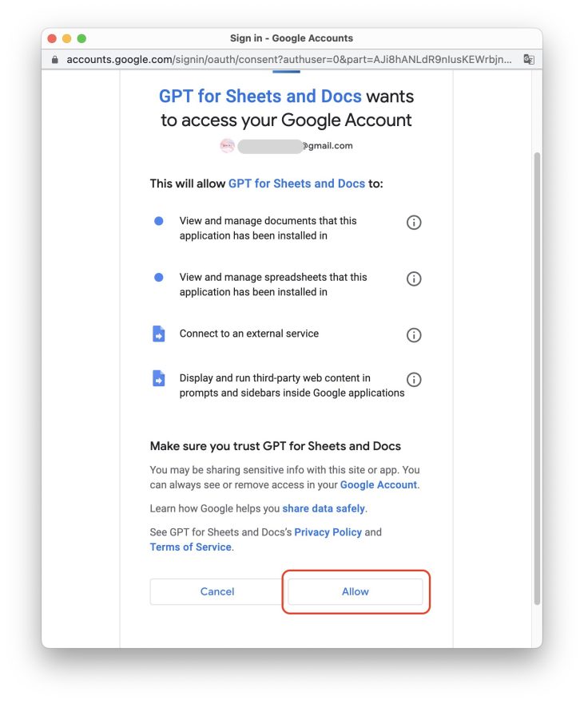Image resolution: width=584 pixels, height=703 pixels.
Task: Click the file icon for web content permission
Action: click(157, 378)
